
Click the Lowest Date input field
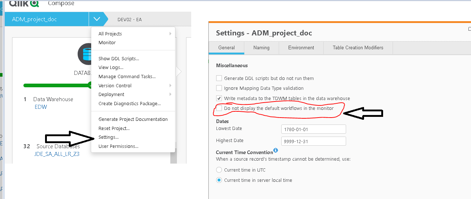point(314,129)
